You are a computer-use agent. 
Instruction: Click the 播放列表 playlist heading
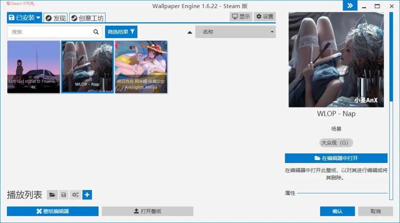24,195
